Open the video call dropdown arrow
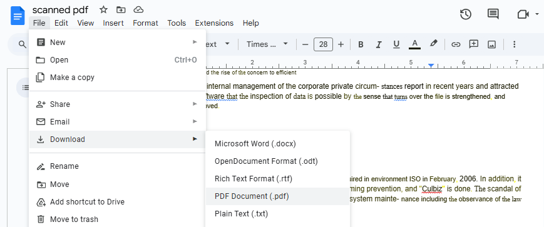 pos(537,14)
